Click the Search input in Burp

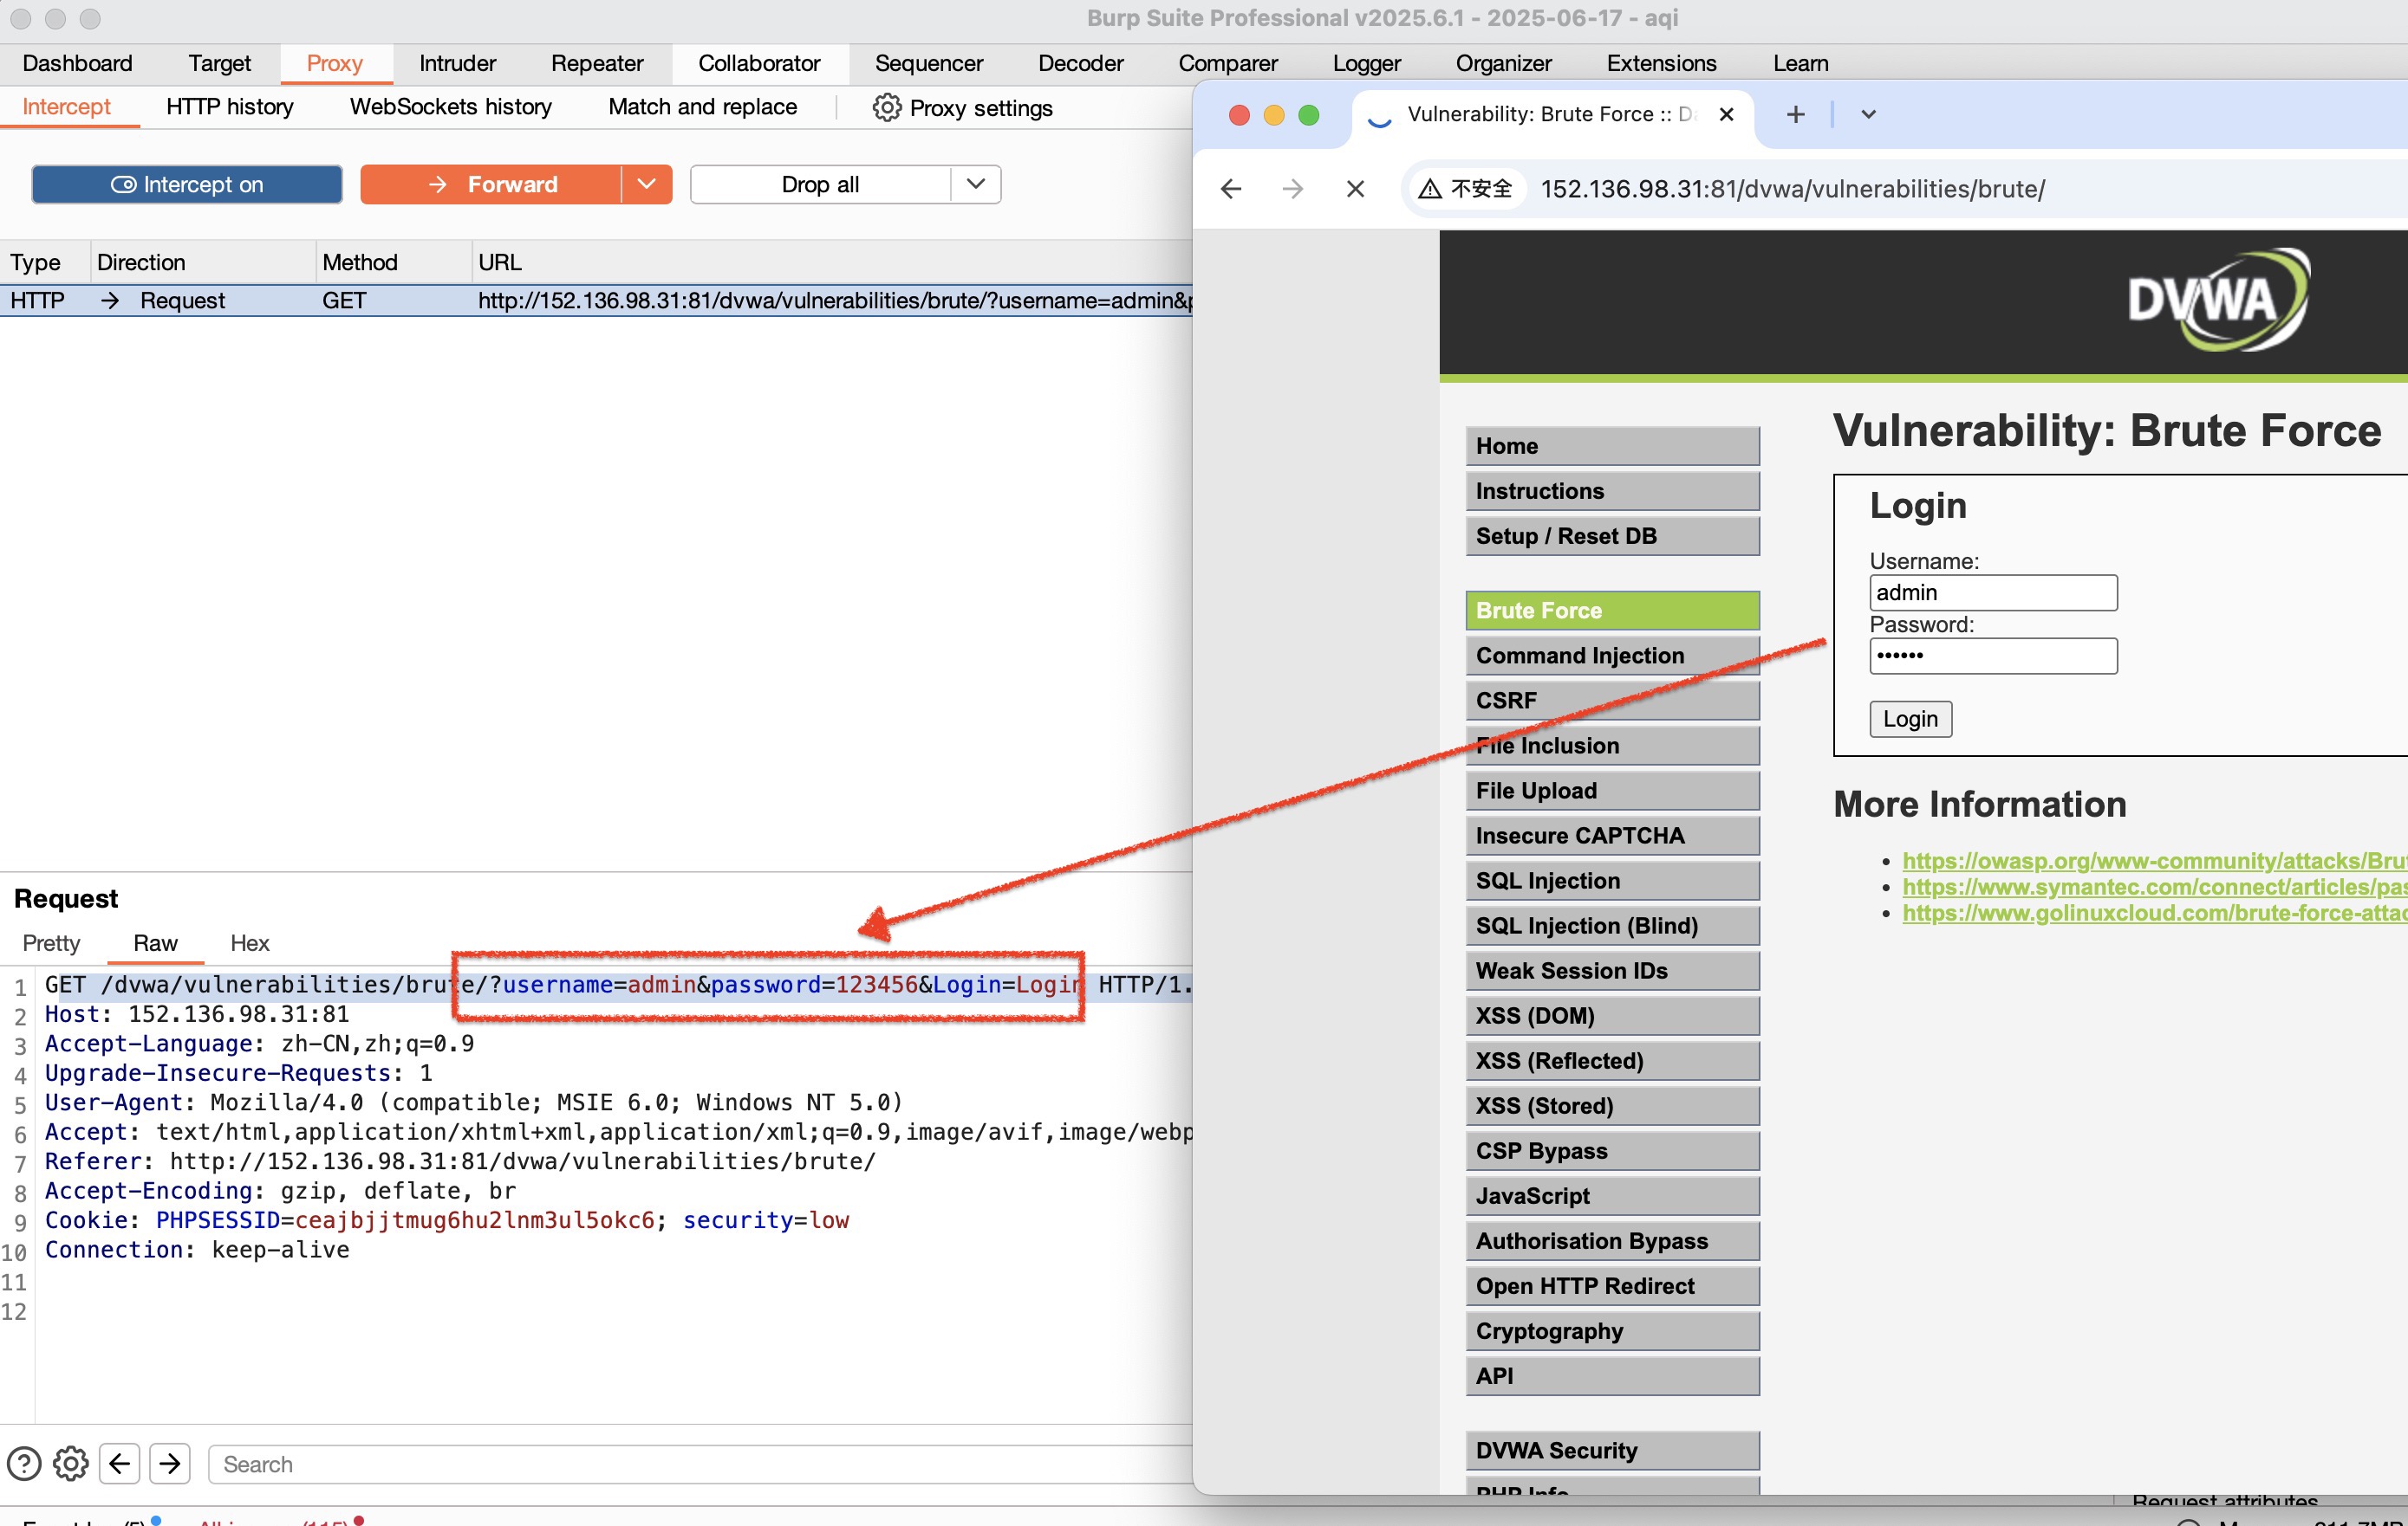(700, 1464)
